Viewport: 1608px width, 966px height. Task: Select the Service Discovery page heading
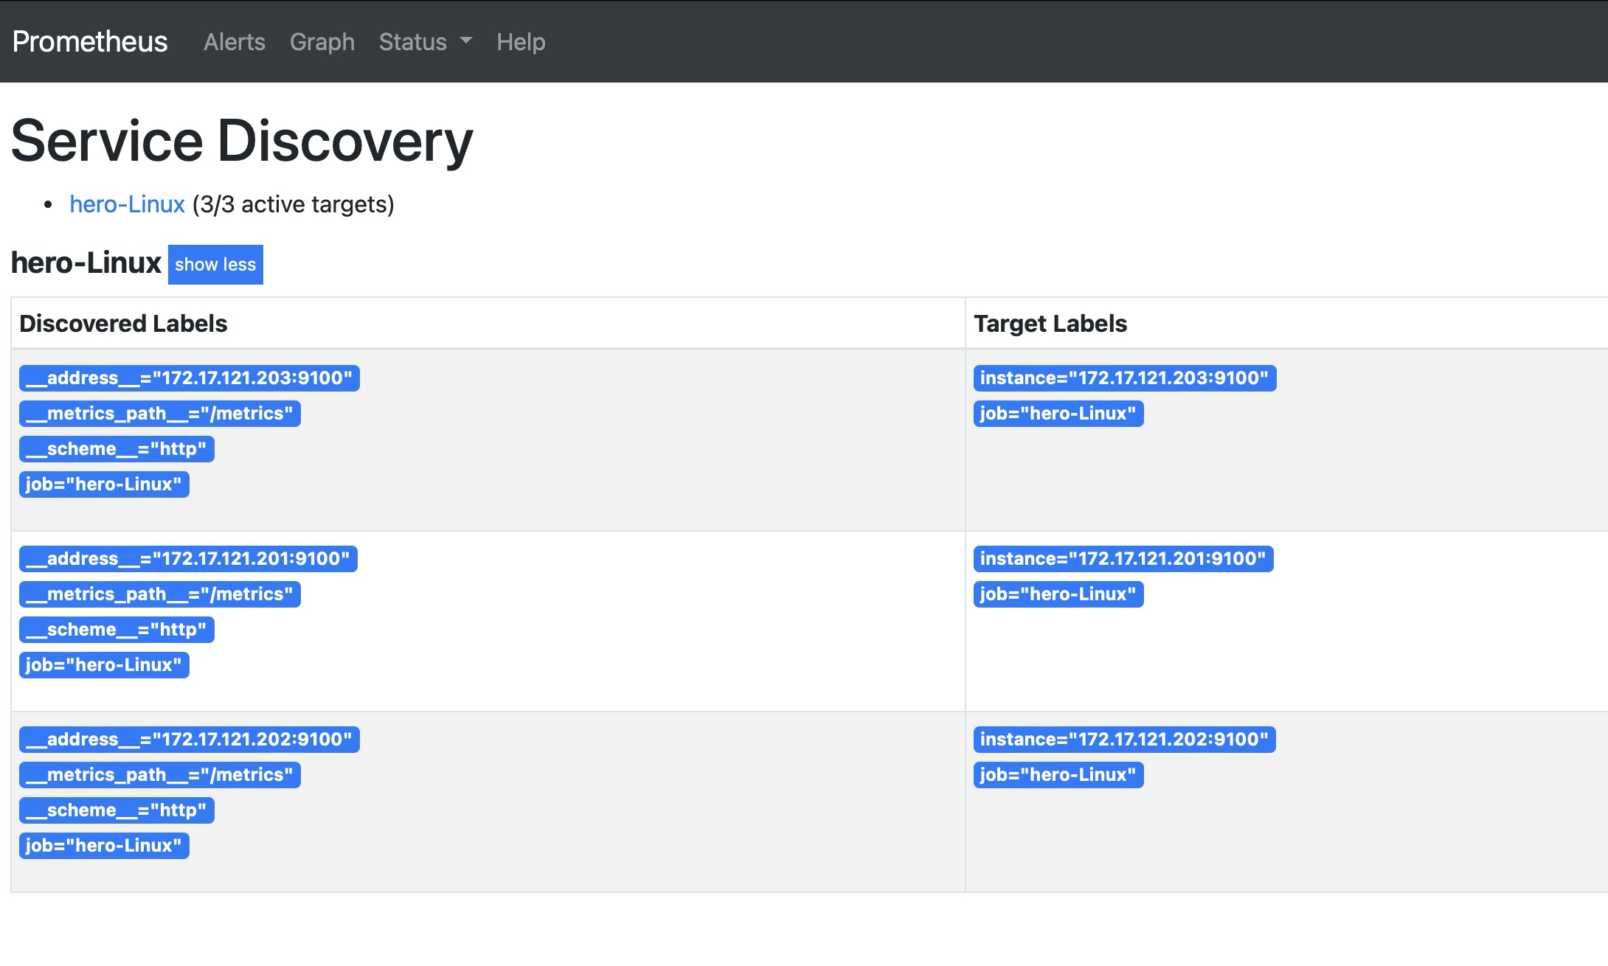click(x=242, y=141)
